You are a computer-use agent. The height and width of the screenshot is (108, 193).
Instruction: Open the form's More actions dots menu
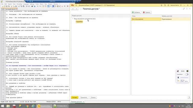(187, 9)
